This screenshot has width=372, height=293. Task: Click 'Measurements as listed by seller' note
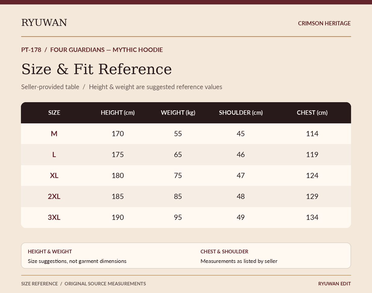pos(239,261)
